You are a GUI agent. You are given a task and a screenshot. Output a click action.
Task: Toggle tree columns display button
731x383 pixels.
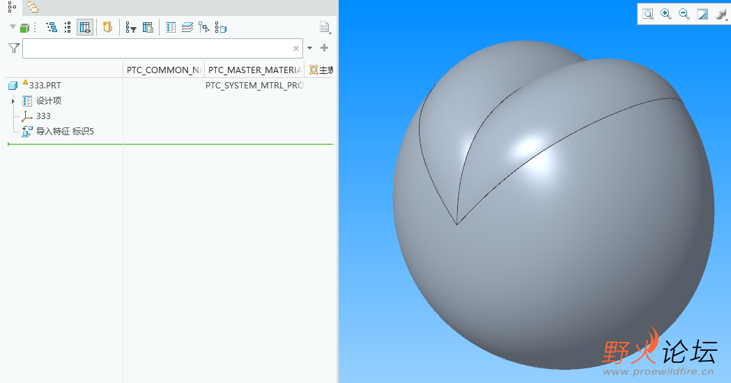[x=85, y=27]
